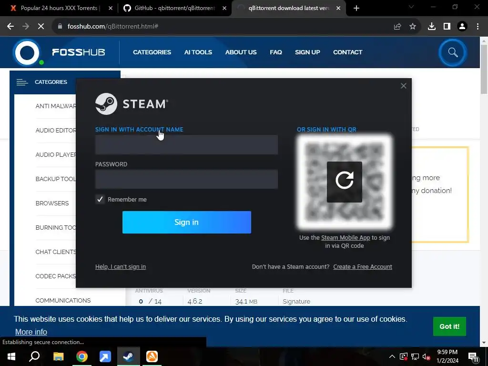Image resolution: width=488 pixels, height=366 pixels.
Task: Open taskbar search
Action: click(x=34, y=356)
